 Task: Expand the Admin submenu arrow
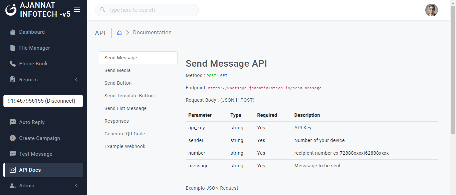click(76, 186)
